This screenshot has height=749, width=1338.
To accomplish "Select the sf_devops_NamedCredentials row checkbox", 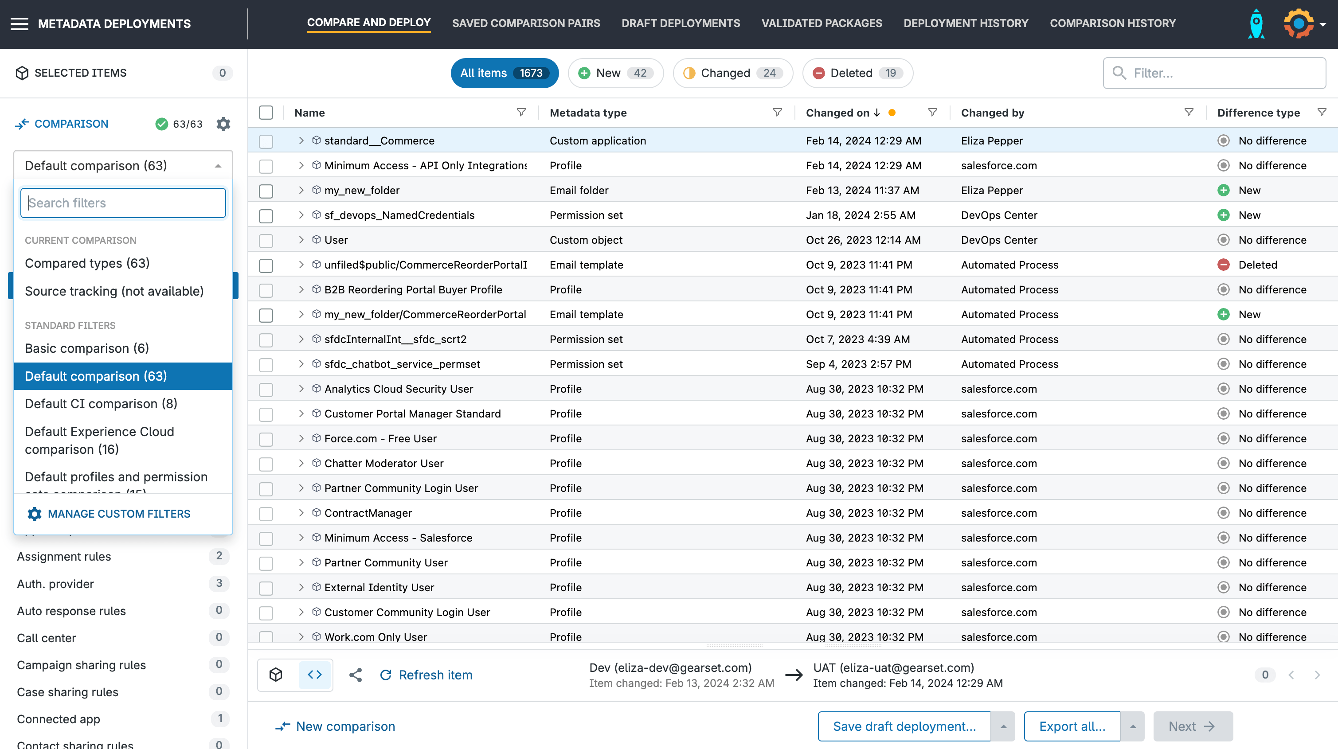I will pyautogui.click(x=266, y=215).
